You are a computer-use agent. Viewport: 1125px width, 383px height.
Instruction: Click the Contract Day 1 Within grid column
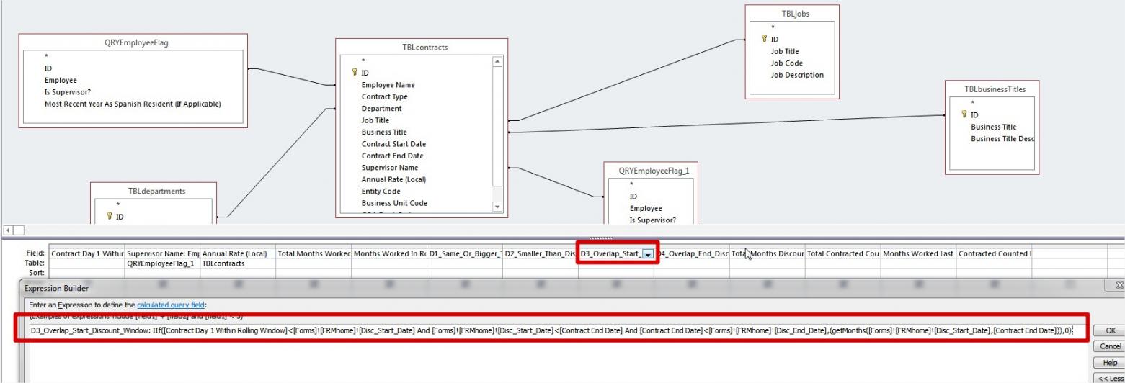(86, 253)
